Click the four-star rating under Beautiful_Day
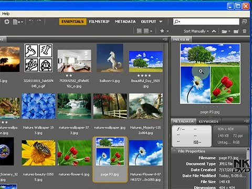The width and height of the screenshot is (252, 189). click(x=144, y=76)
